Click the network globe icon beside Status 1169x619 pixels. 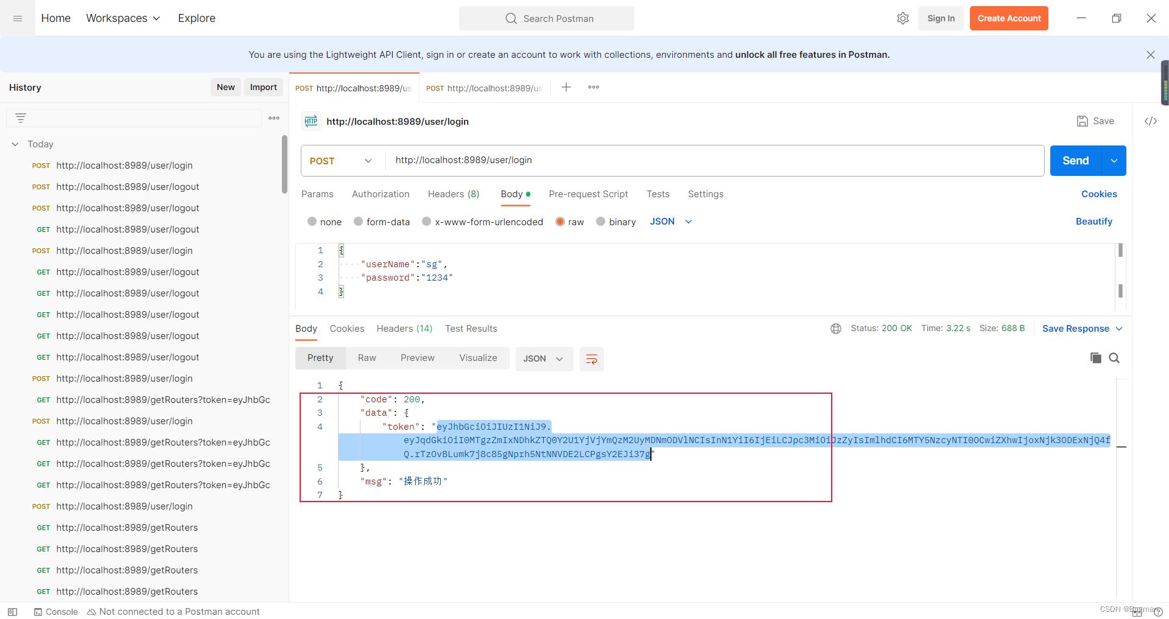(836, 329)
